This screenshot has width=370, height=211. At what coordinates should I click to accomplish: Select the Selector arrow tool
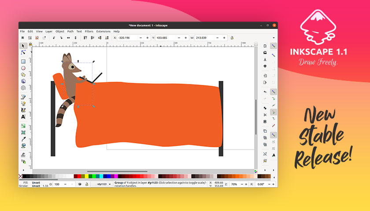point(23,46)
